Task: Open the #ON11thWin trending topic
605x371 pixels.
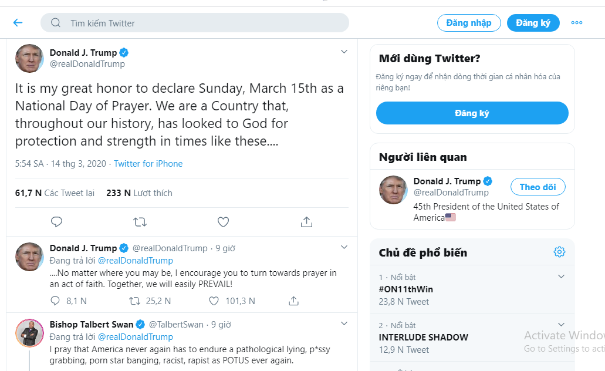Action: click(406, 289)
